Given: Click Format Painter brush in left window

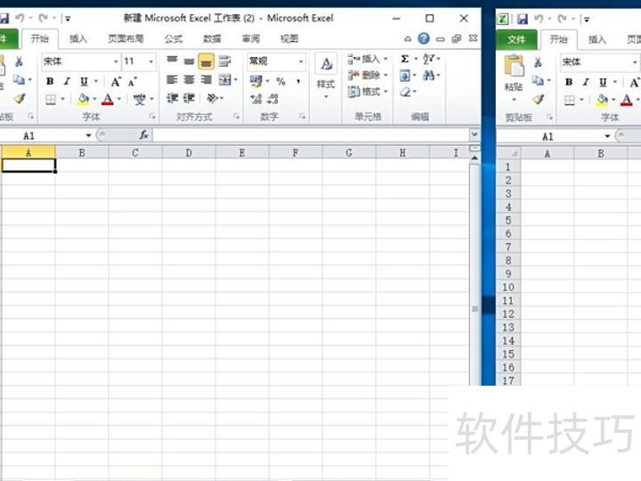Looking at the screenshot, I should (x=19, y=99).
